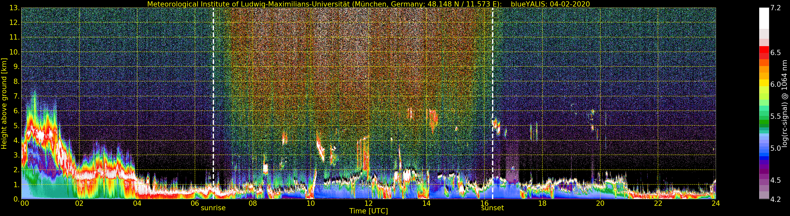The image size is (790, 216).
Task: Click the '1.' tick on the height axis
Action: tap(17, 185)
